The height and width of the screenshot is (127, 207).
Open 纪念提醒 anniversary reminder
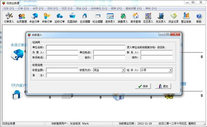(x=98, y=18)
